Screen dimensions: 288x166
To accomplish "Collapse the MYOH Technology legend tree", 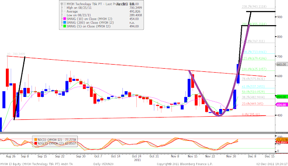I will [x=62, y=4].
